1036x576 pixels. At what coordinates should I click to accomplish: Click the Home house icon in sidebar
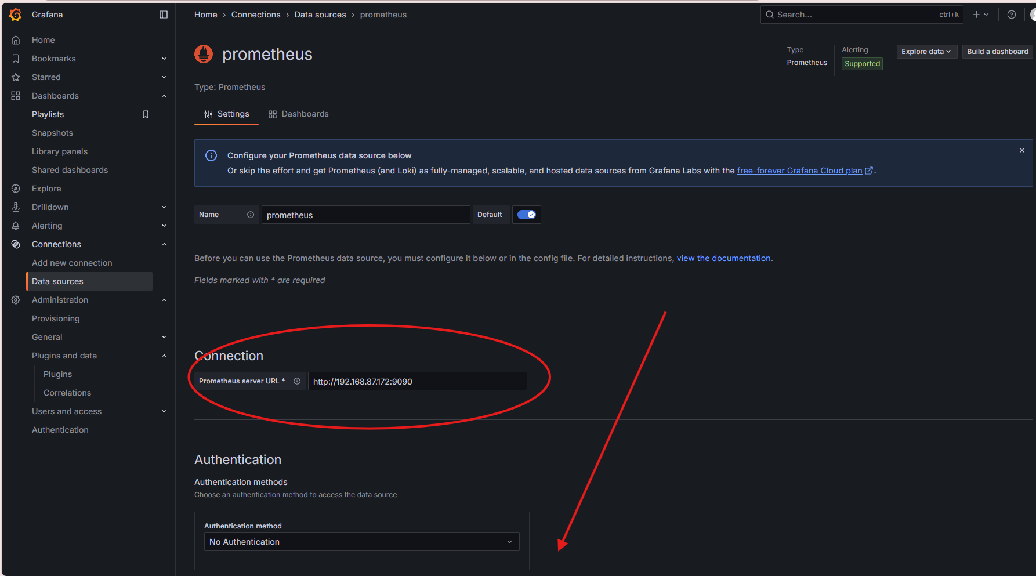[16, 40]
